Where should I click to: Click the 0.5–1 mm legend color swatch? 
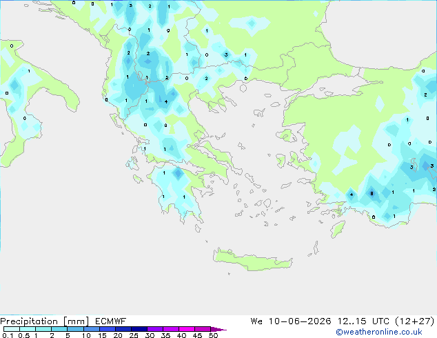[x=28, y=329]
